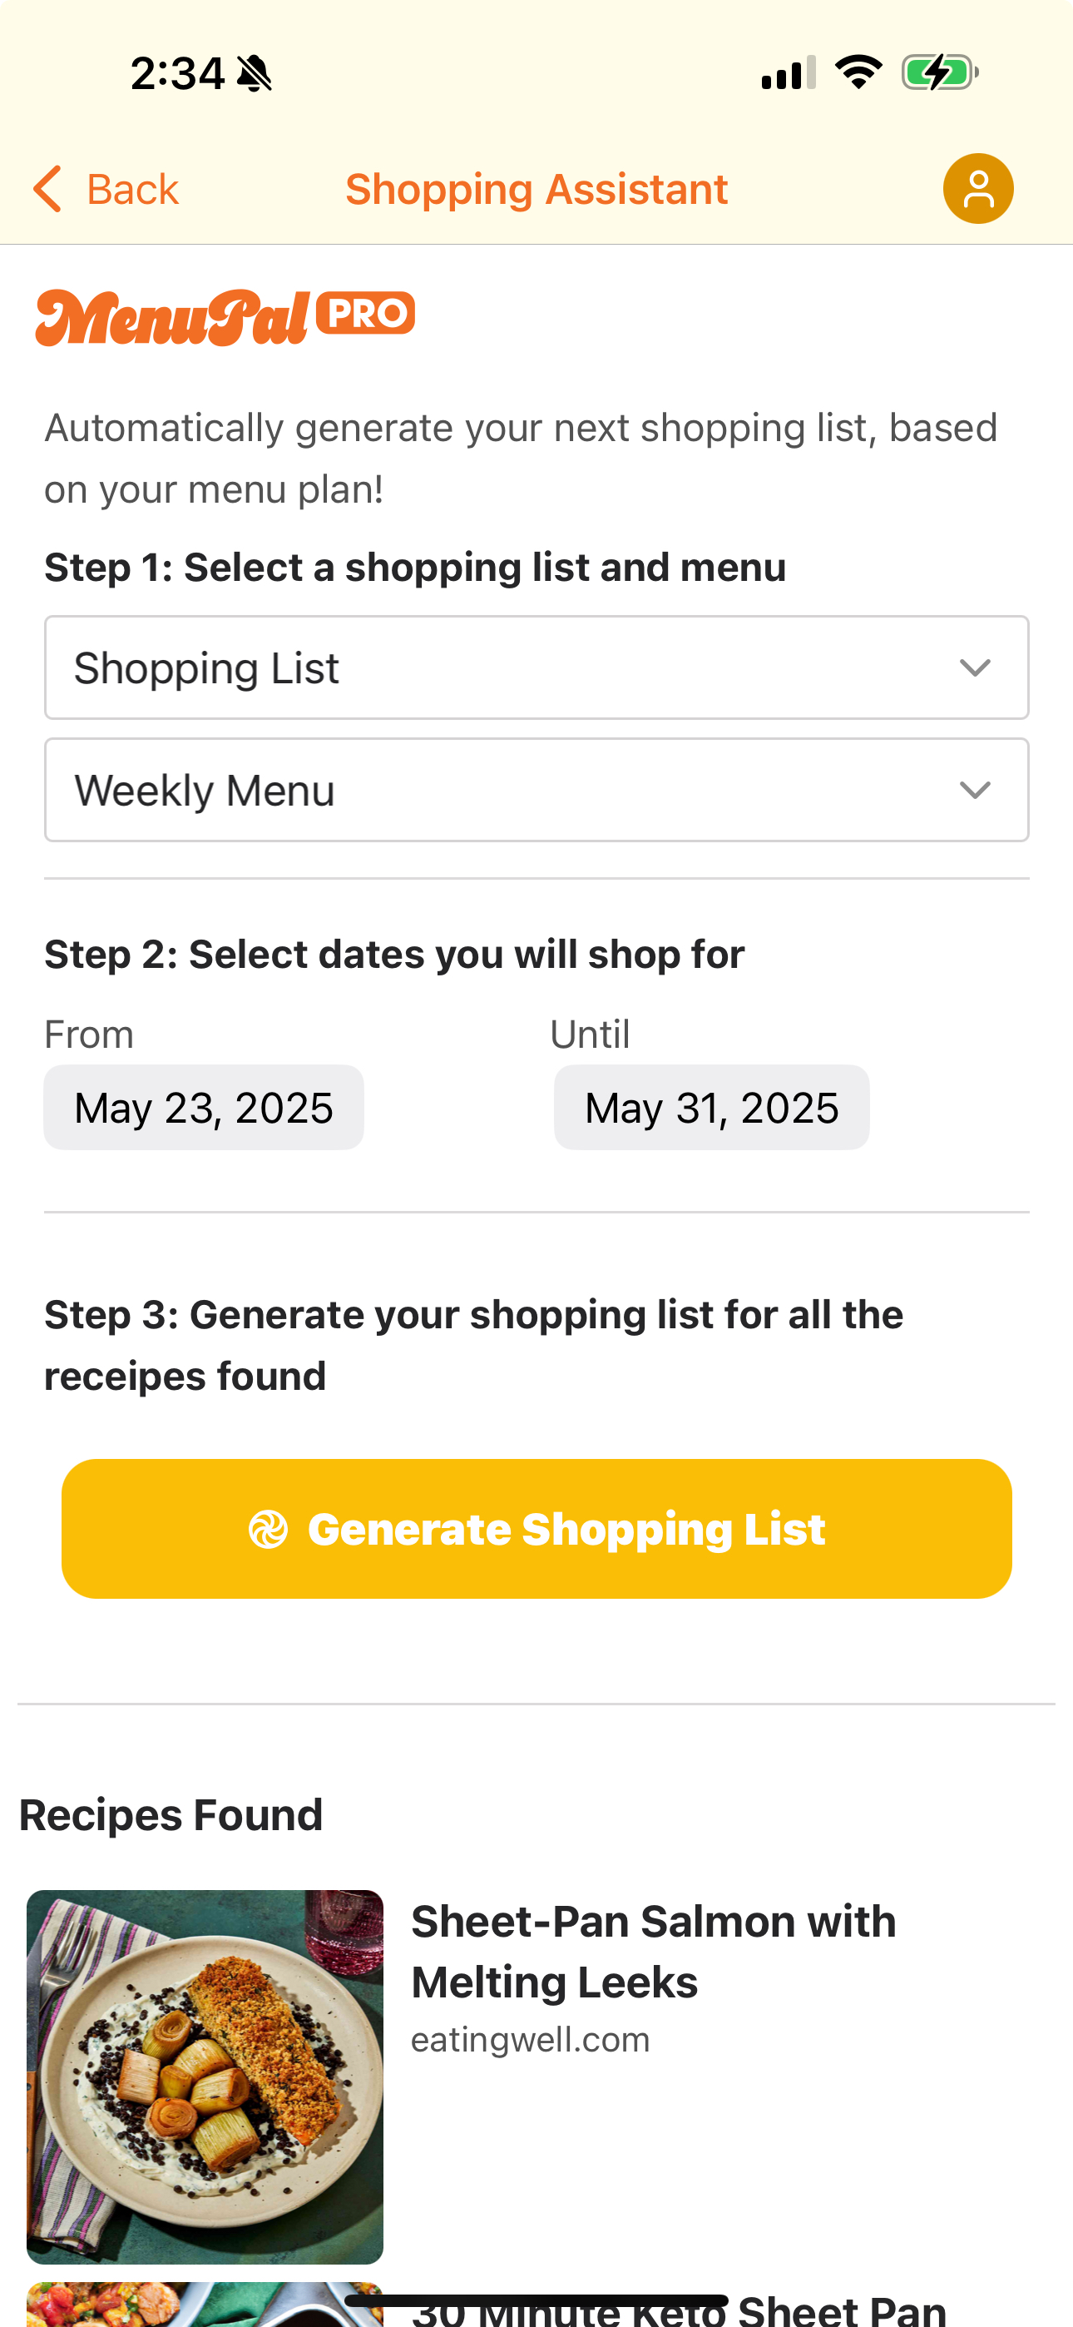The image size is (1073, 2327).
Task: Change the From date May 23, 2025
Action: [204, 1108]
